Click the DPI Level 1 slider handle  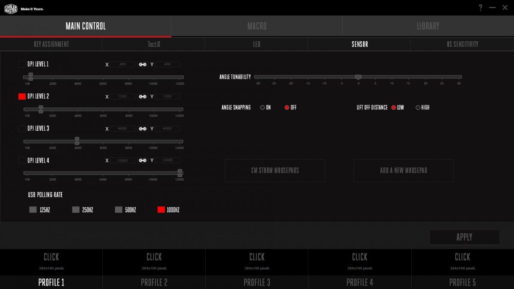pos(30,77)
